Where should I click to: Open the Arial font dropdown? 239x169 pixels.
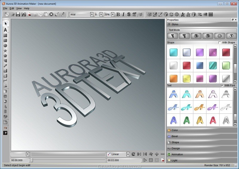tap(92, 14)
